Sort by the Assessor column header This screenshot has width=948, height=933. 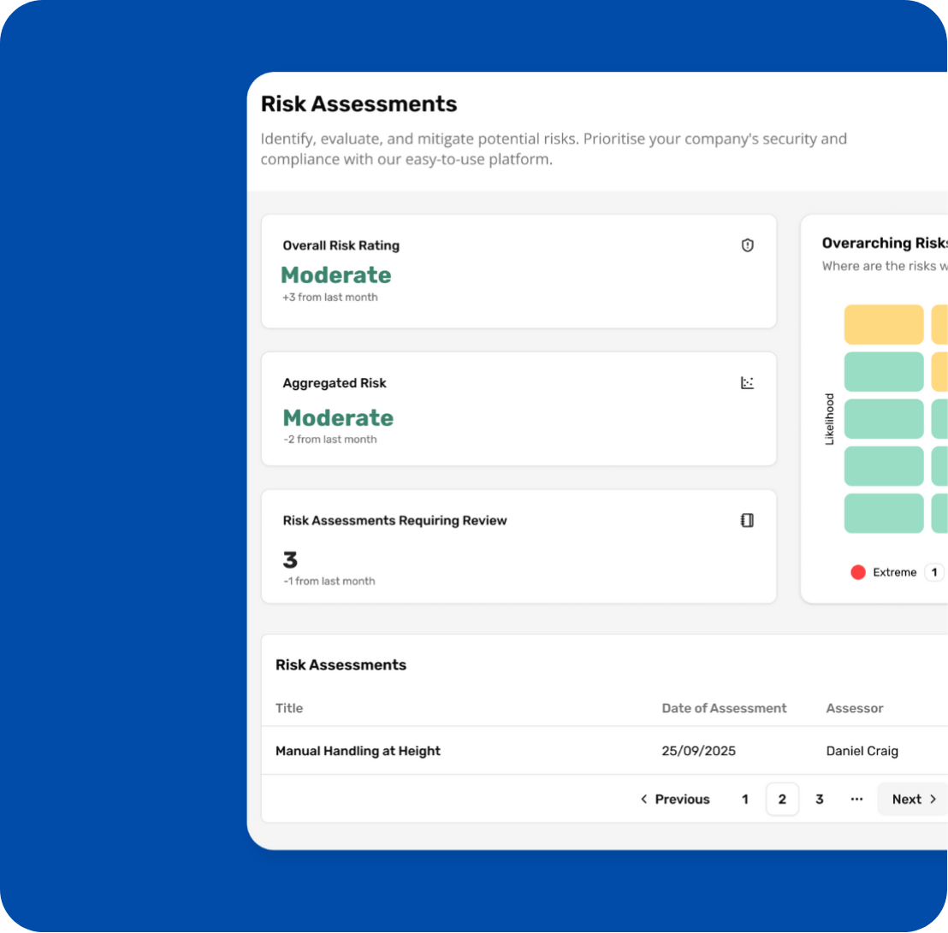(854, 708)
